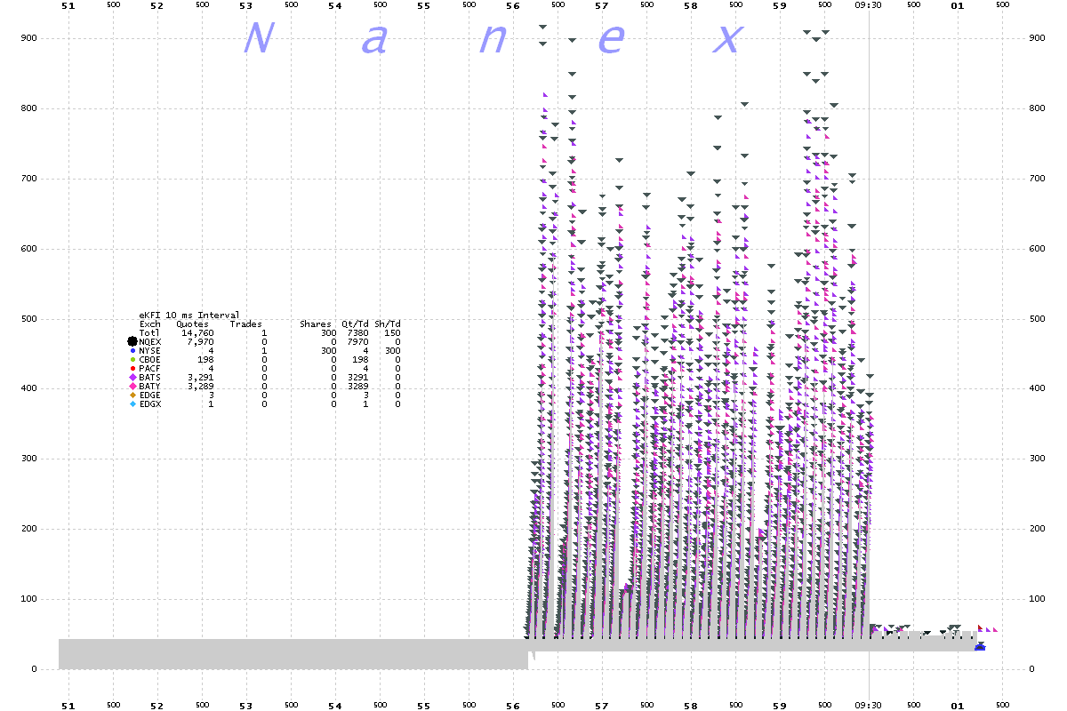Select the 'eKFI 10 ms Interval' title
The height and width of the screenshot is (711, 1067).
[x=189, y=316]
